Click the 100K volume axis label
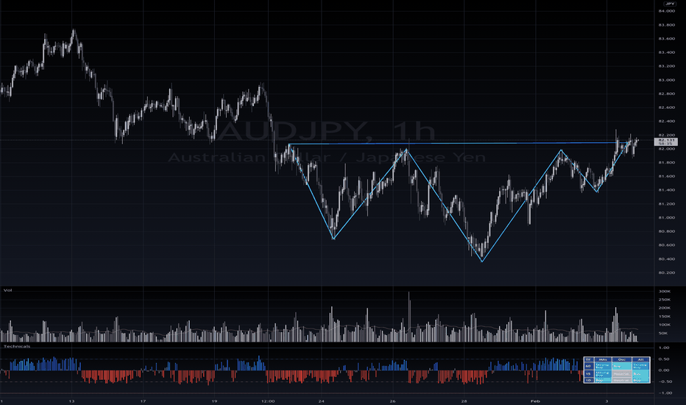686x405 pixels. point(664,325)
